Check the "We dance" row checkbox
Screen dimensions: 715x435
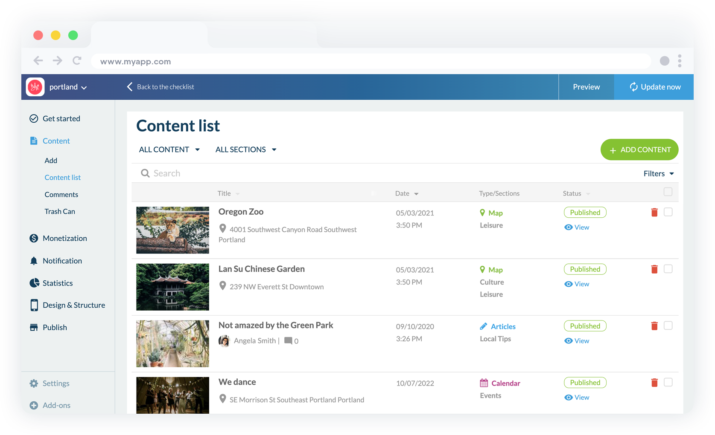click(x=668, y=383)
